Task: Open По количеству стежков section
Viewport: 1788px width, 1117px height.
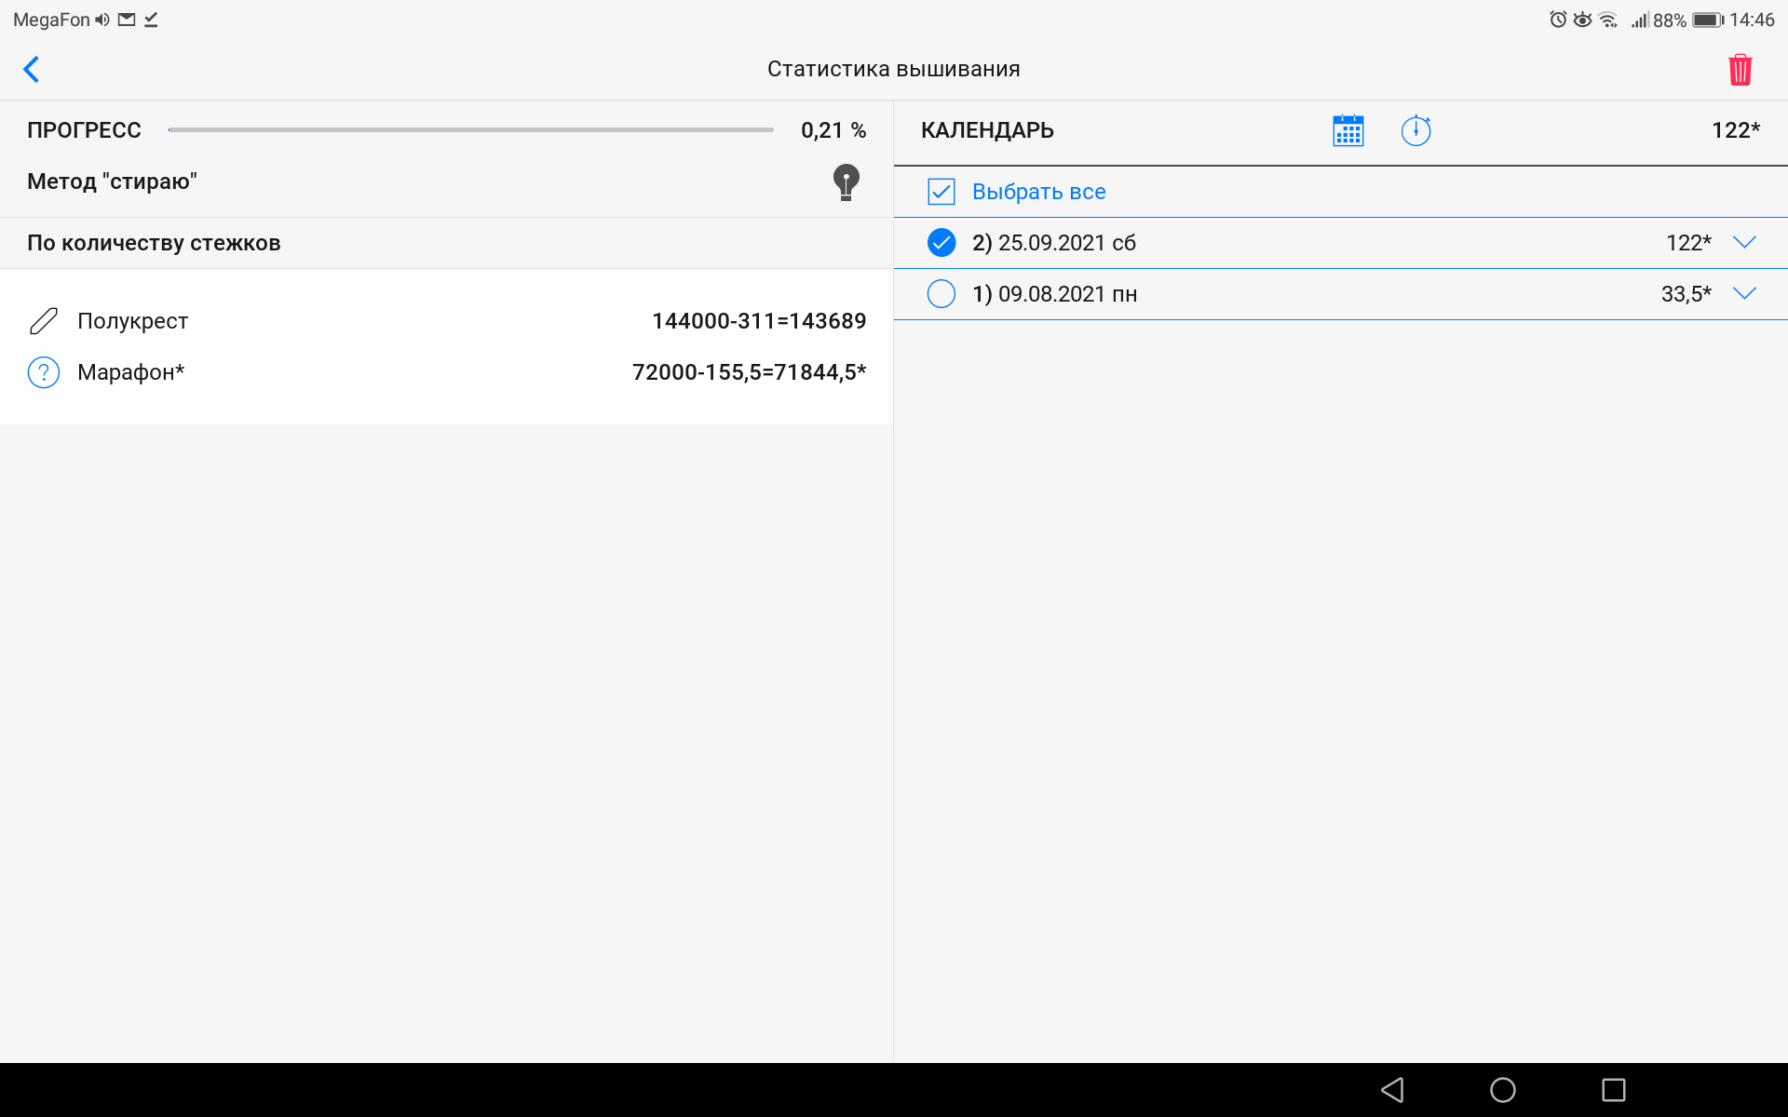Action: pyautogui.click(x=154, y=243)
